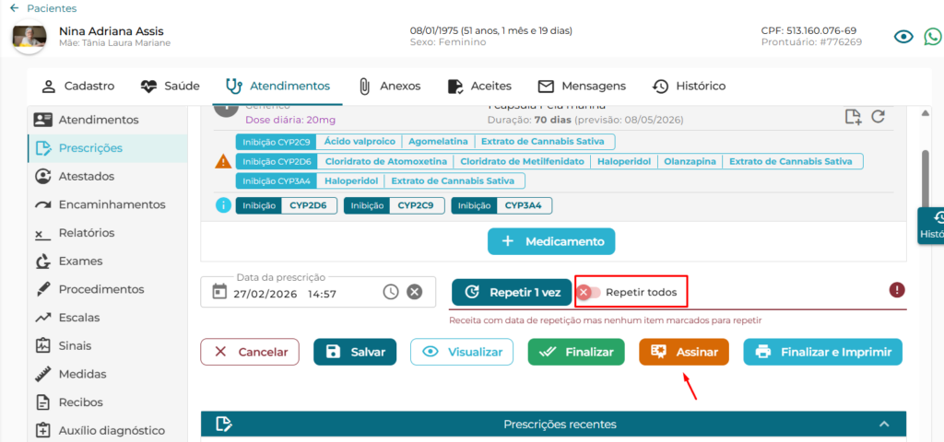The image size is (944, 442).
Task: Open the clock time picker icon
Action: (391, 292)
